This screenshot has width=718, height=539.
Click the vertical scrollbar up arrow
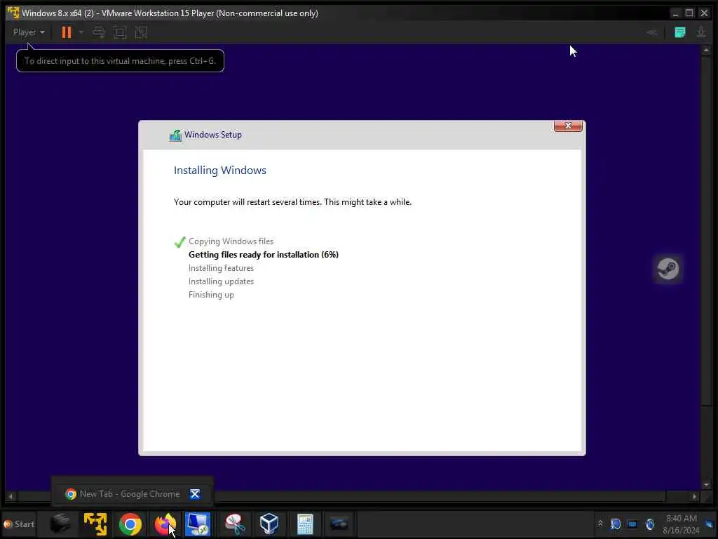(x=706, y=50)
